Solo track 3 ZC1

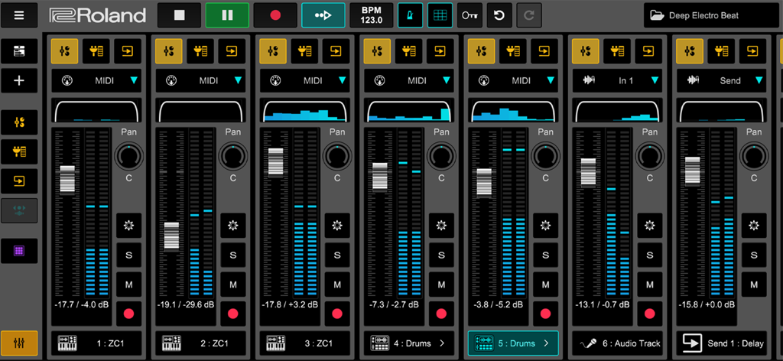click(x=337, y=255)
